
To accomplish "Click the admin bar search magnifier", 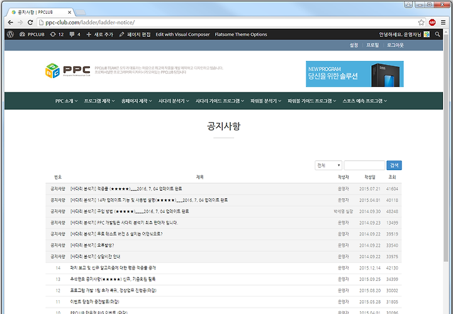I will coord(437,35).
